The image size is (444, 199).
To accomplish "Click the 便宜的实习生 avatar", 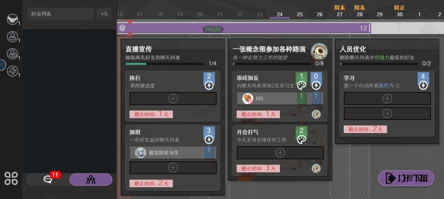I will coord(141,153).
